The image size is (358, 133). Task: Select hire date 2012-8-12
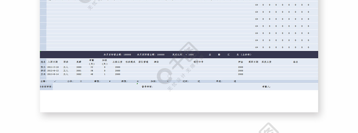click(53, 71)
